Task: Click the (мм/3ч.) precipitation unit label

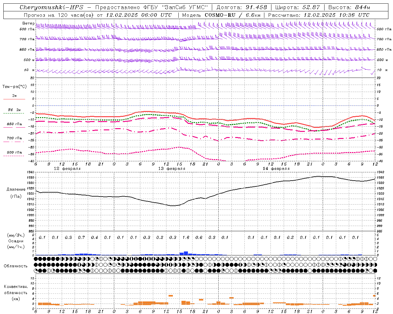Action: (15, 235)
